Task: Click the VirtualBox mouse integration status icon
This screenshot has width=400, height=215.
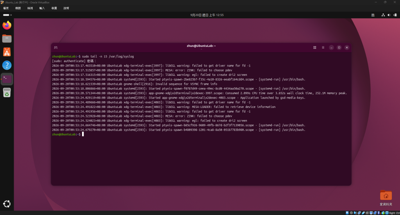Action: click(383, 213)
